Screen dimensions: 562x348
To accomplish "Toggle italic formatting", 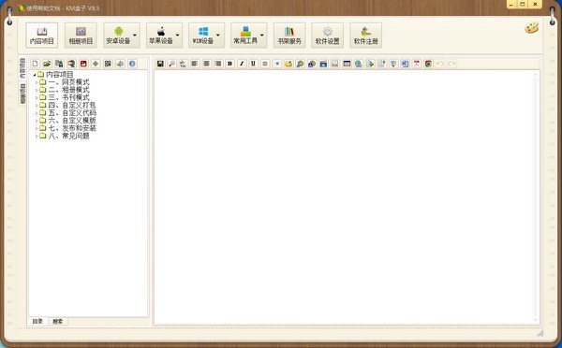I will [242, 64].
